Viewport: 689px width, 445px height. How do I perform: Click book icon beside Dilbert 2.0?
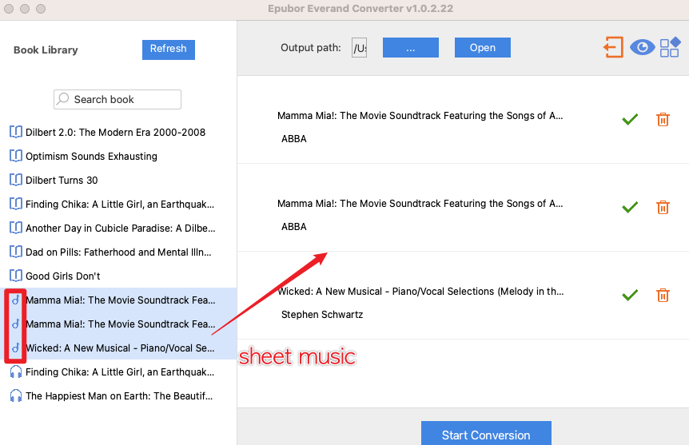tap(16, 132)
